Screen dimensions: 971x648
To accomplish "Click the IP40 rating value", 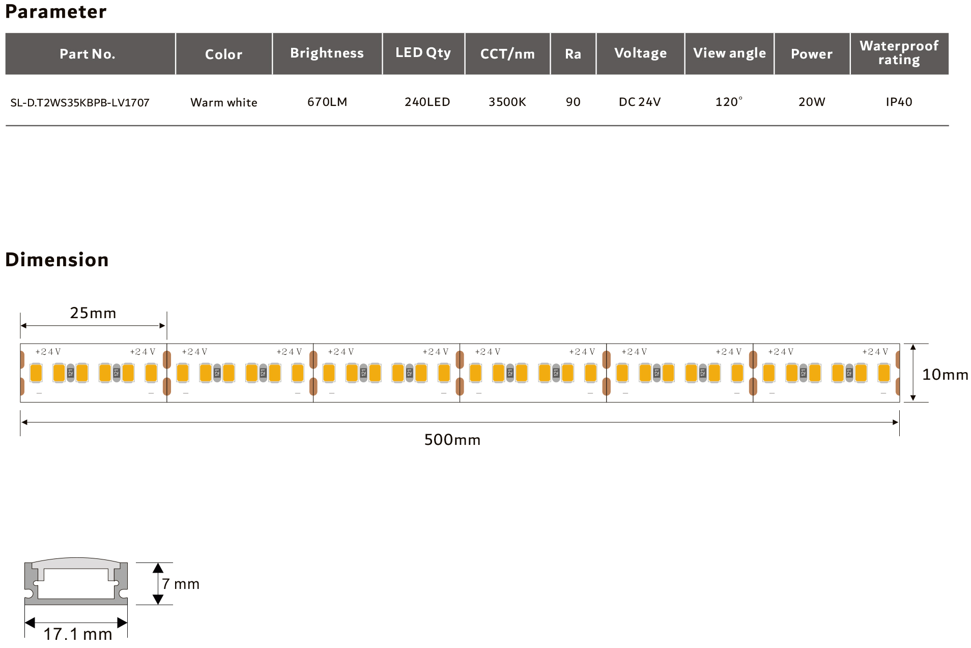I will (899, 102).
